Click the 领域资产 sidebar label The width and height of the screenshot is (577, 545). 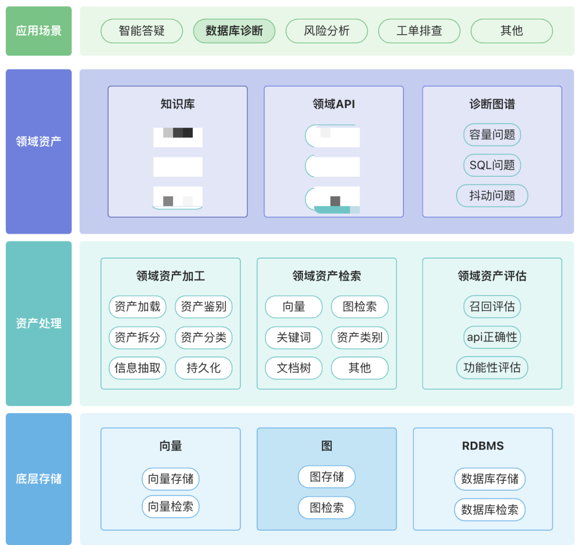[x=38, y=140]
